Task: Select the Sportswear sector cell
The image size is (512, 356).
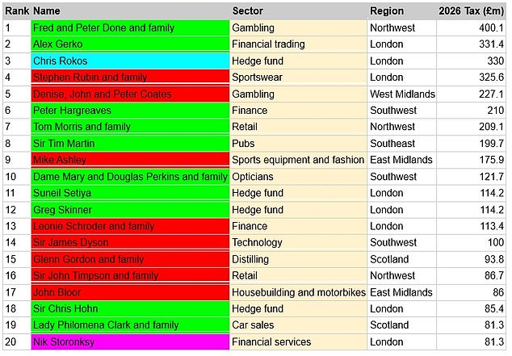Action: (297, 77)
